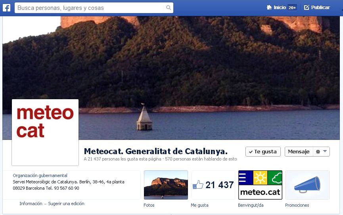This screenshot has height=215, width=343.
Task: Click the Publicar compose icon
Action: [307, 8]
